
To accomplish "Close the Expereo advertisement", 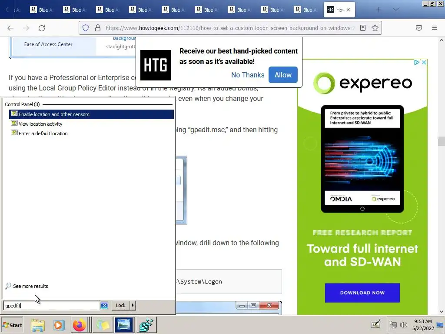I will click(424, 62).
